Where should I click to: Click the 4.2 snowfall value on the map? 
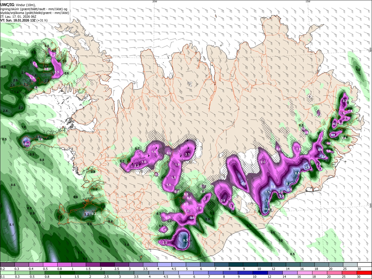(335, 124)
